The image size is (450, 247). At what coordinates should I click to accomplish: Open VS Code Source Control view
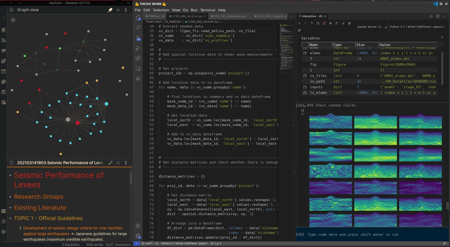click(x=138, y=38)
